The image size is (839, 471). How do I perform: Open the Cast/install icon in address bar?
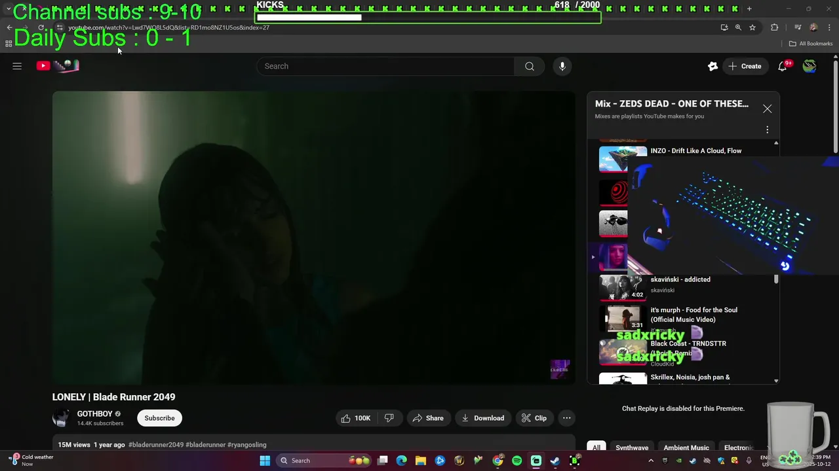click(x=724, y=27)
